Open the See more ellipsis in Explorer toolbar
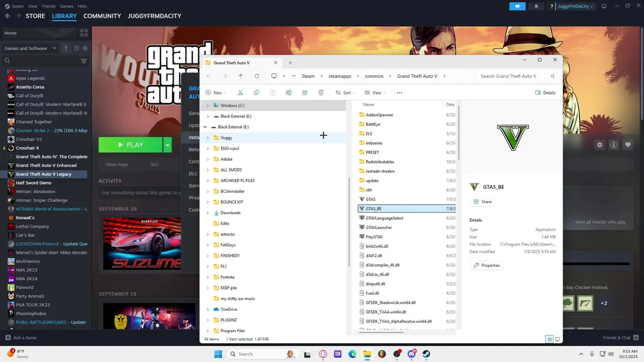Screen dimensions: 644x362 coord(399,93)
